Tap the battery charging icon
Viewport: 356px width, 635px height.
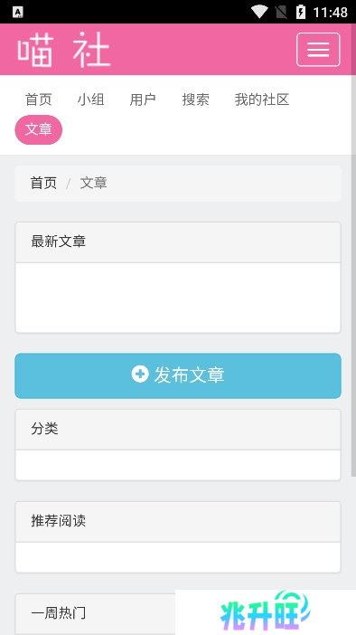(x=301, y=12)
